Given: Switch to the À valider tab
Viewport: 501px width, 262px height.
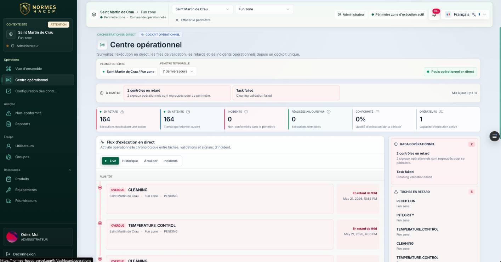Looking at the screenshot, I should [151, 161].
